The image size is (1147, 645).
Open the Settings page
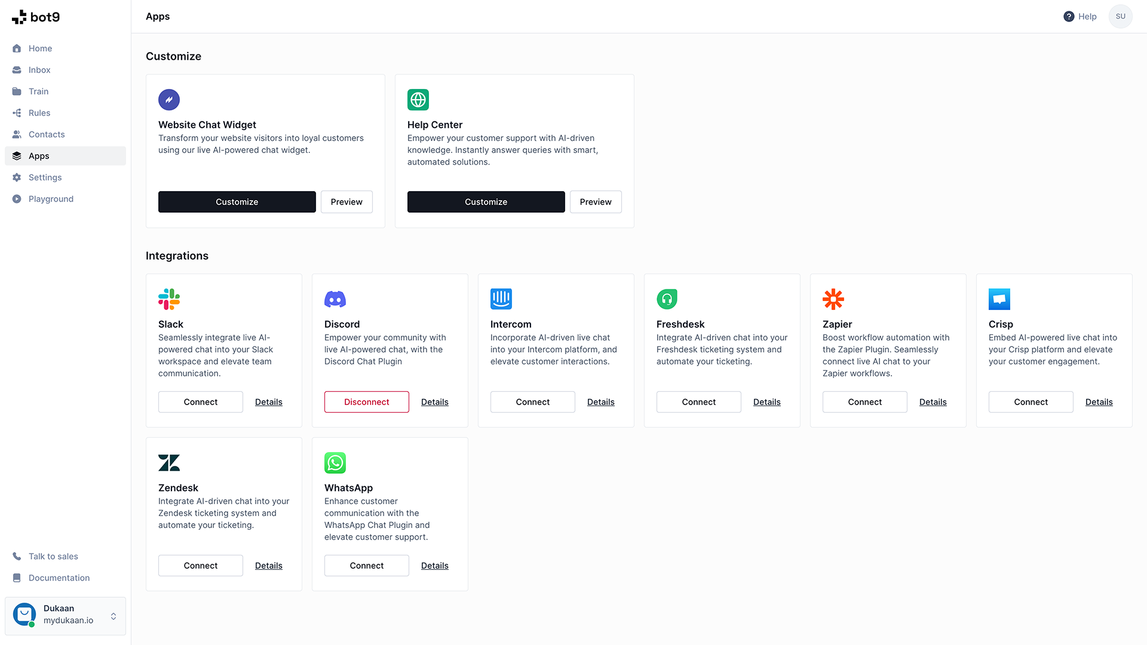click(45, 177)
